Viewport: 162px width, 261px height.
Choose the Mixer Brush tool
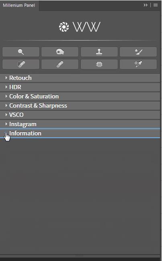click(x=138, y=52)
